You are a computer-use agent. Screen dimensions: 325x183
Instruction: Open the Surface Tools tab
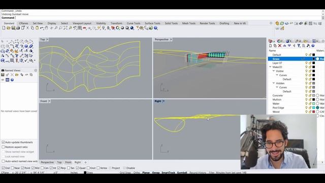[152, 23]
